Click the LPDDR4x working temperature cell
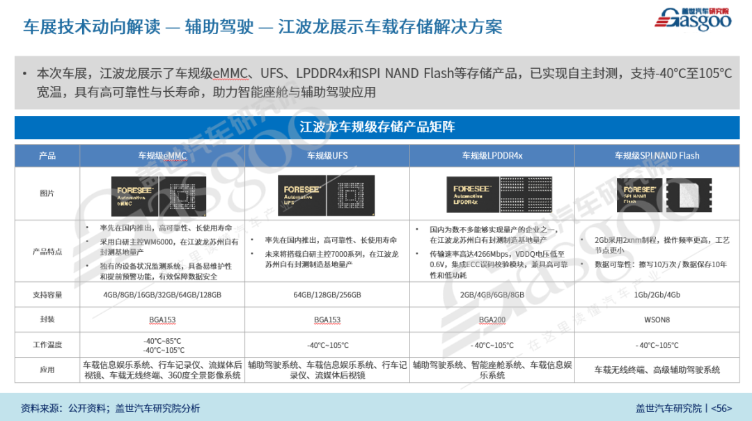The height and width of the screenshot is (421, 752). tap(492, 345)
